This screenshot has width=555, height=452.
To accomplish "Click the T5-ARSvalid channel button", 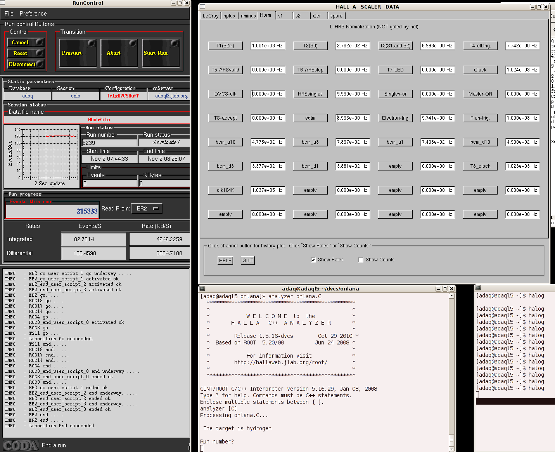I will (x=225, y=70).
